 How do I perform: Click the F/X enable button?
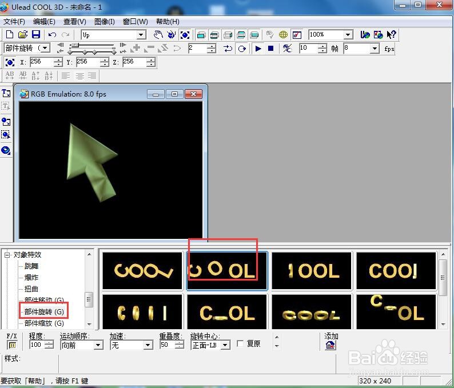[12, 345]
